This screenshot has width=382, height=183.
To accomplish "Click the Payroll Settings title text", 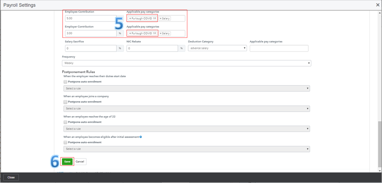I will [20, 5].
